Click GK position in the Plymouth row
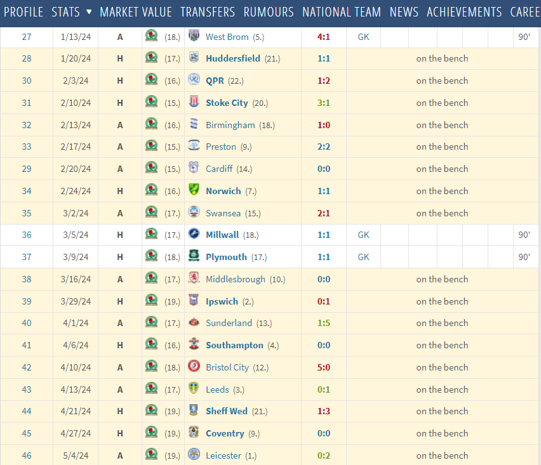This screenshot has height=465, width=541. click(363, 257)
